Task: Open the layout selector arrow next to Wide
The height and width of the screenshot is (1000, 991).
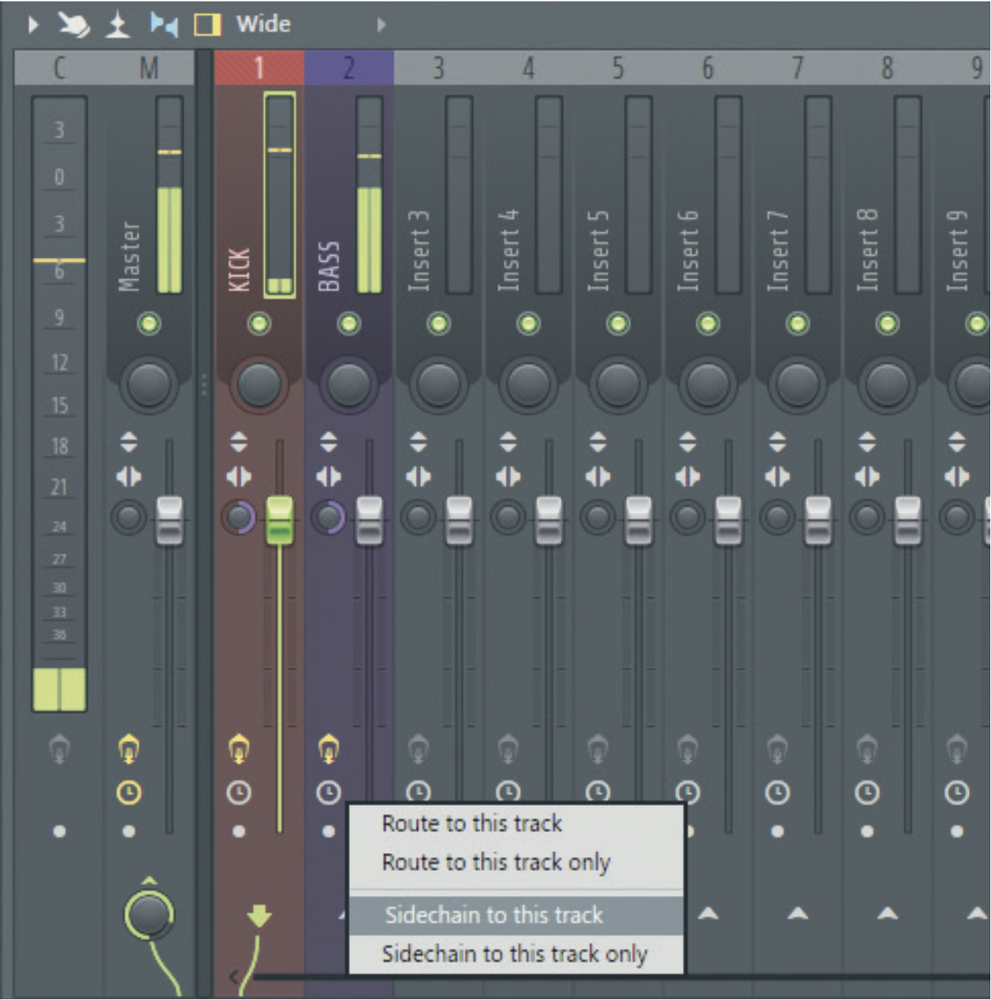Action: (381, 25)
